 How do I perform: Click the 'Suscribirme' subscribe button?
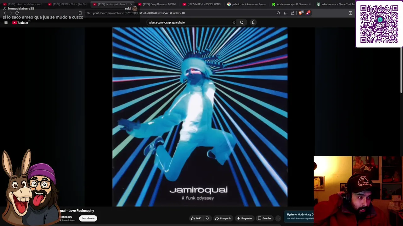(x=88, y=218)
